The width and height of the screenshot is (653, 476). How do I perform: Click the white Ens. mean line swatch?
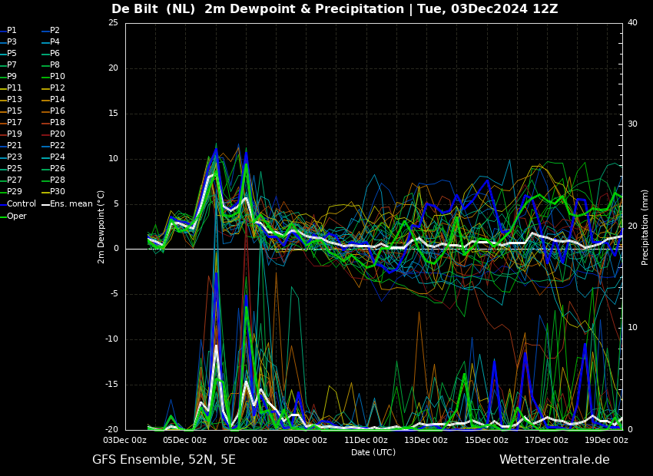[45, 204]
